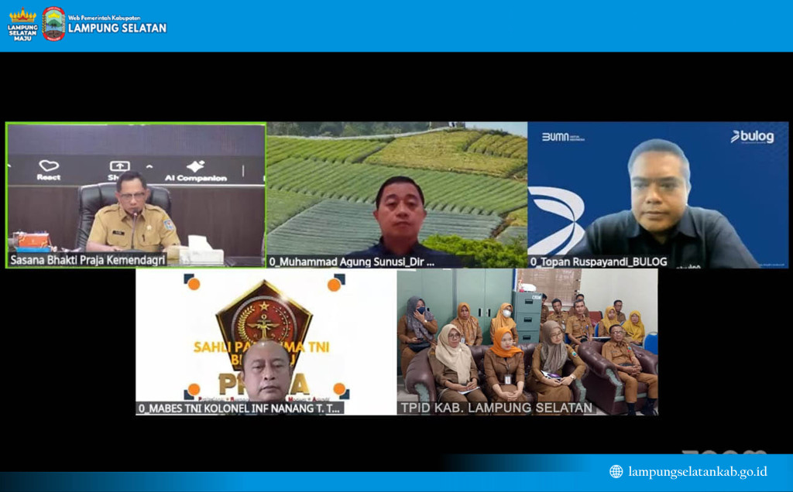Click the 0_Topan Ruspayandi_BULOG name label
The width and height of the screenshot is (793, 492).
click(x=599, y=261)
